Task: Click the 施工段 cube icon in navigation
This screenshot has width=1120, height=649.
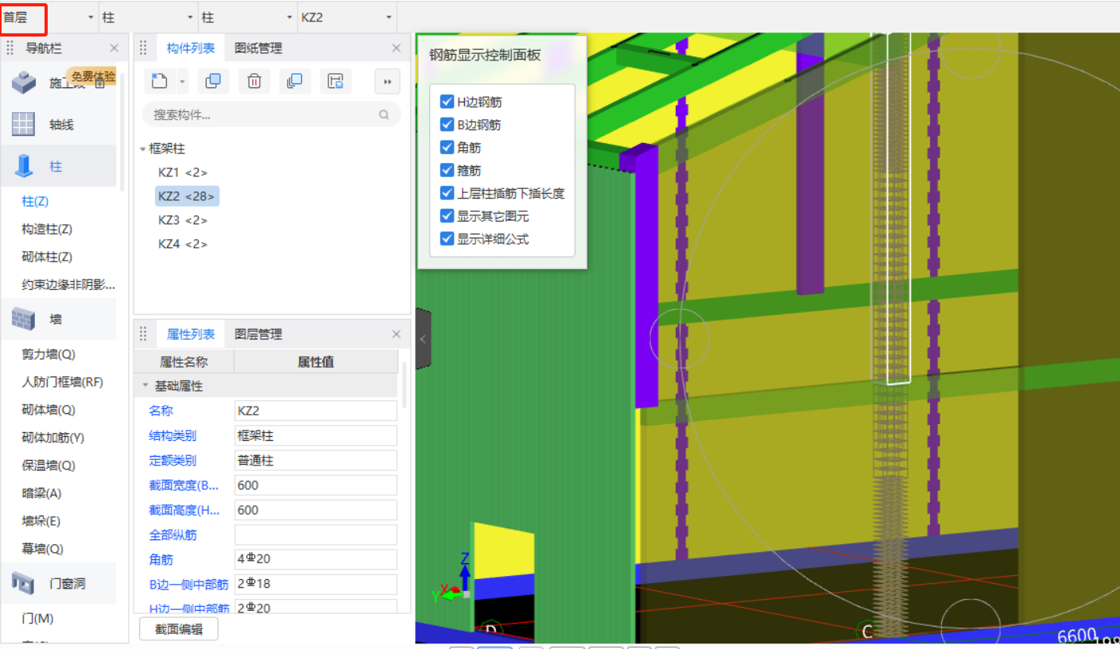Action: pyautogui.click(x=24, y=81)
